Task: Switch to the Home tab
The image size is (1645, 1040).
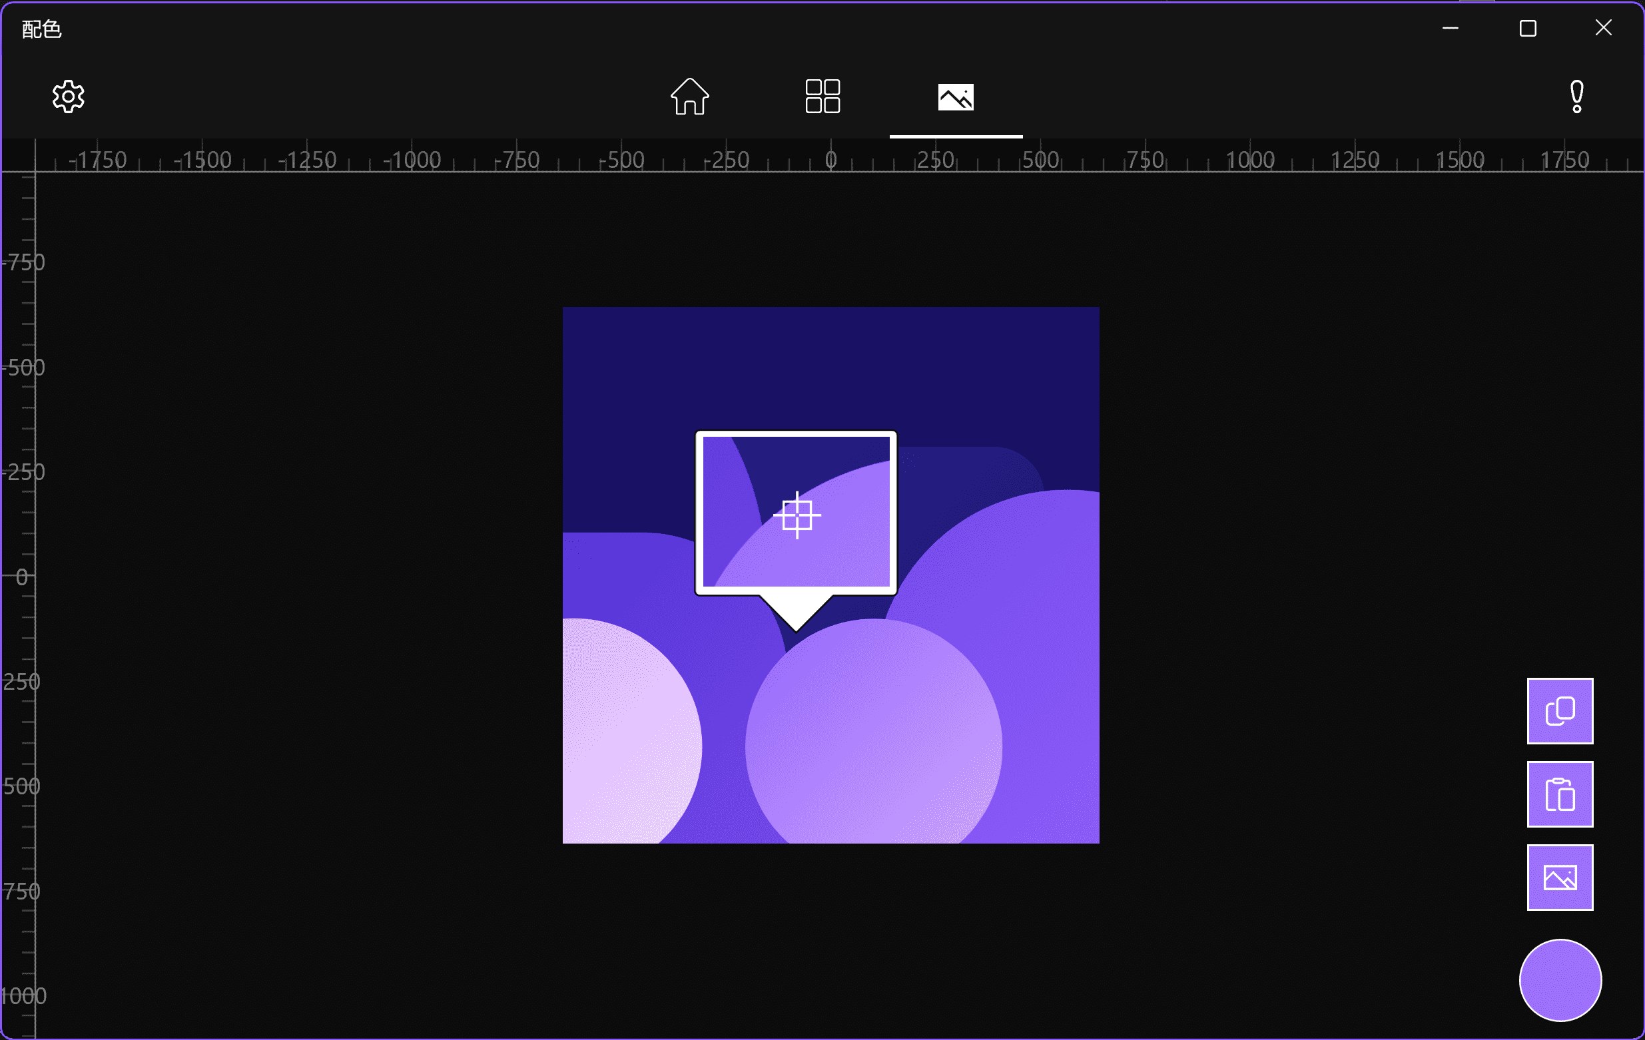Action: pos(689,97)
